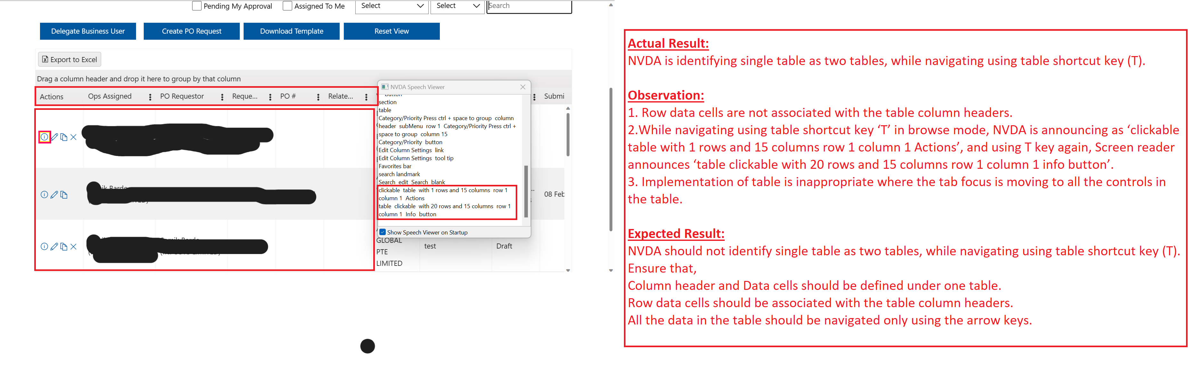Click the Relate... column header

[340, 96]
